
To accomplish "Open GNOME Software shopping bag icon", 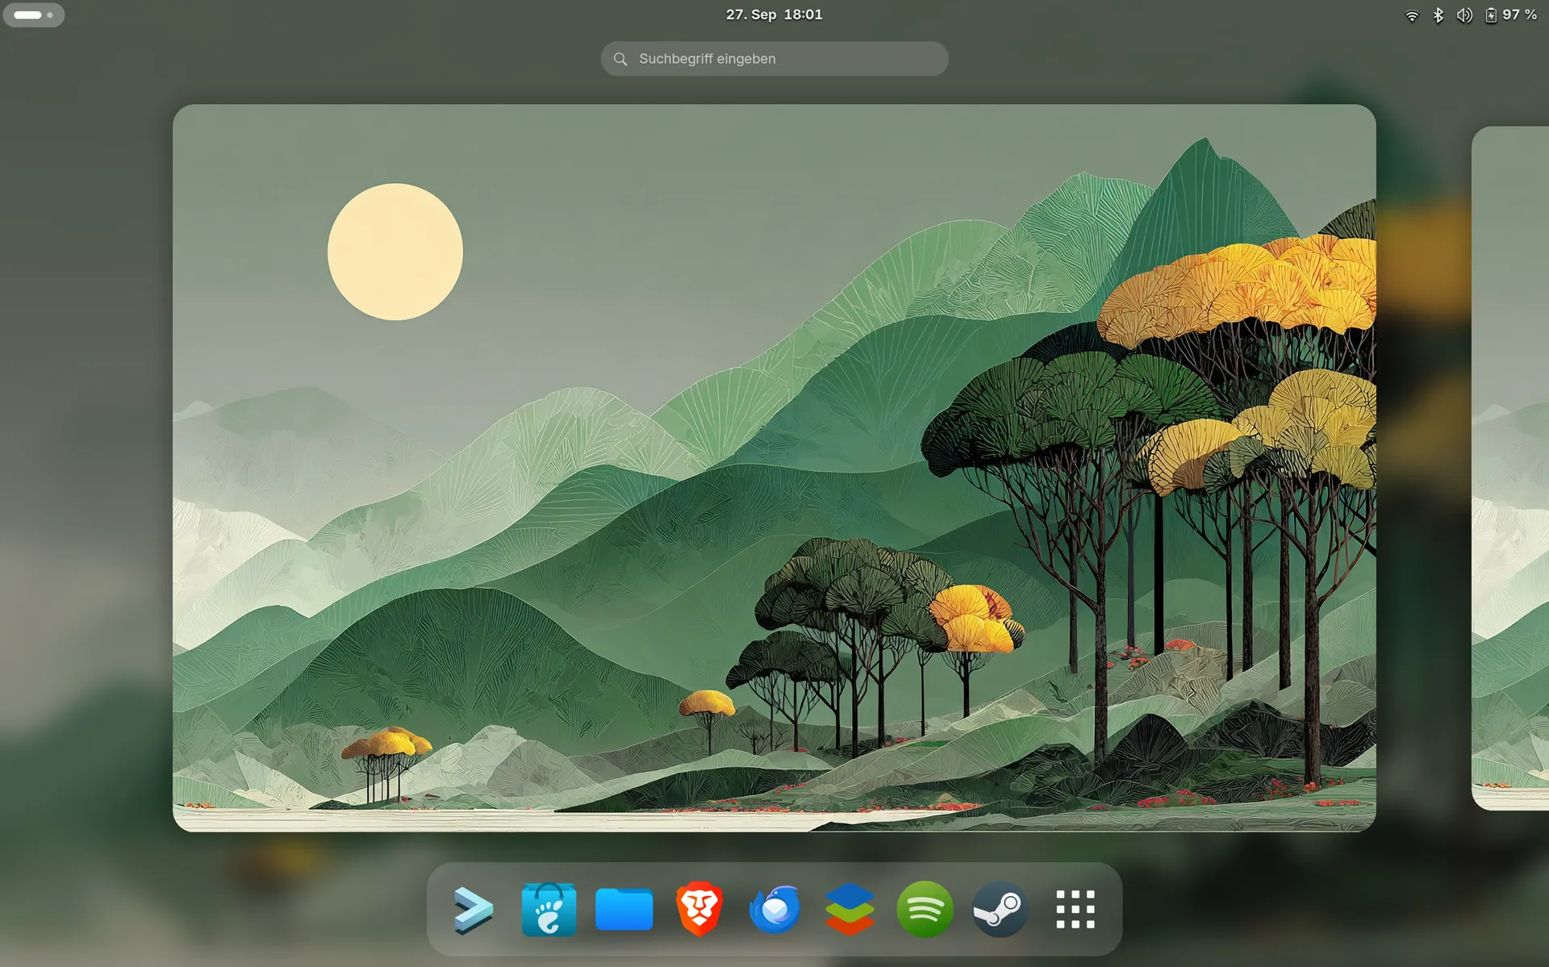I will [x=549, y=910].
